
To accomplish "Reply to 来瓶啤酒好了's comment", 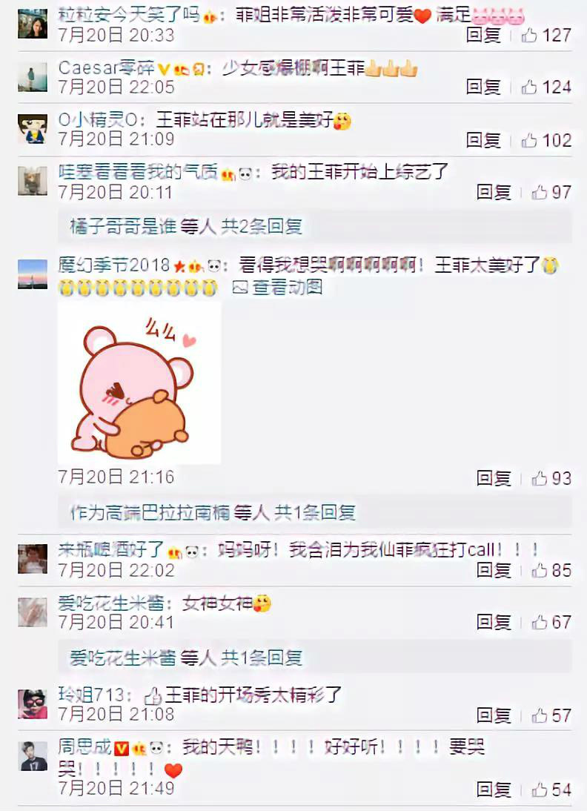I will [x=494, y=570].
